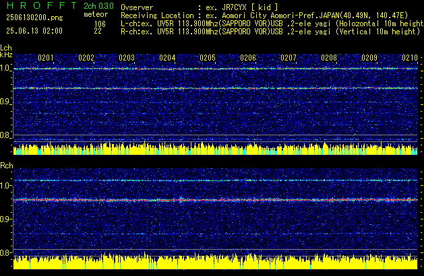Click the Lch 1.0 frequency axis label
Image resolution: width=424 pixels, height=276 pixels.
(5, 68)
